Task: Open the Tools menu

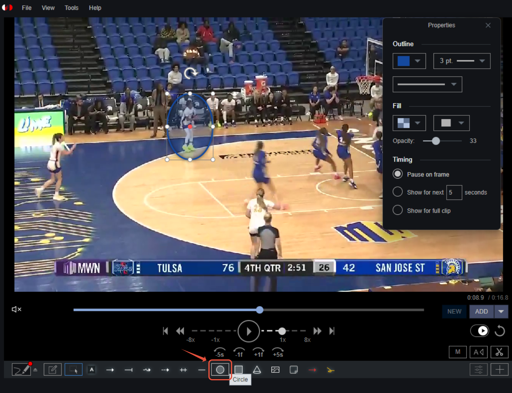Action: click(71, 8)
